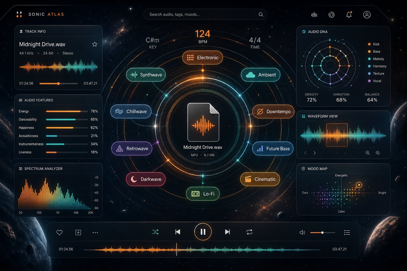
Task: Click the current mood marker on Mood Map
Action: pyautogui.click(x=359, y=185)
